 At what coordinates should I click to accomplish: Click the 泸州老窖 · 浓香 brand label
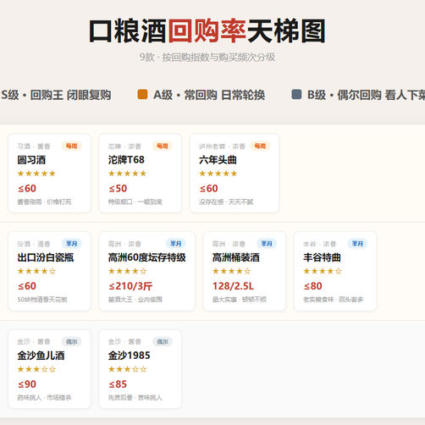[x=222, y=146]
